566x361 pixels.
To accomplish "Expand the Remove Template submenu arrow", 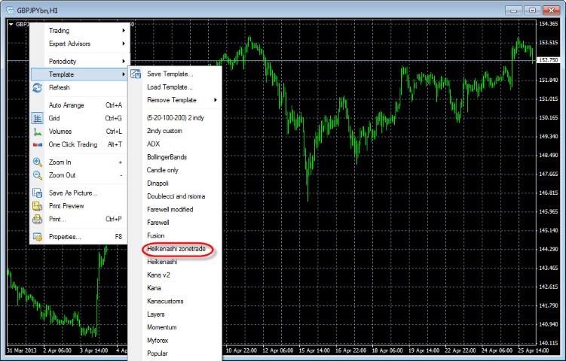I will point(216,100).
